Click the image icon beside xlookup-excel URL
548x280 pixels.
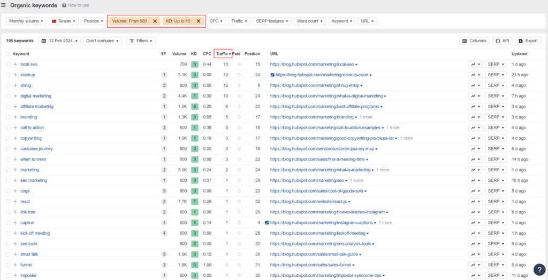click(x=272, y=75)
